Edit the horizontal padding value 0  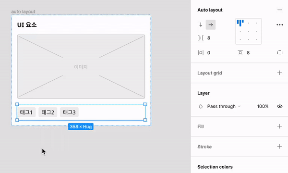209,53
